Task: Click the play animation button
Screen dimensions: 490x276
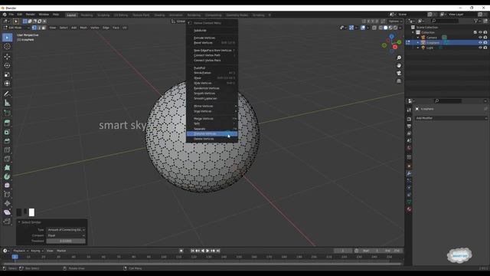Action: [207, 251]
